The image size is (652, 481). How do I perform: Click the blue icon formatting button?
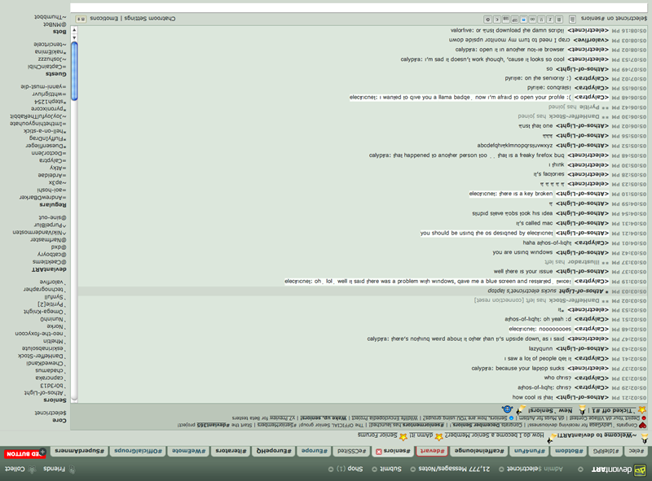pos(523,19)
